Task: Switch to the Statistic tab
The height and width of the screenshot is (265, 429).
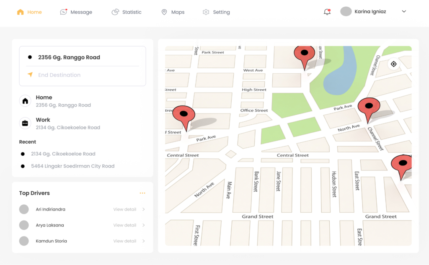Action: coord(127,12)
